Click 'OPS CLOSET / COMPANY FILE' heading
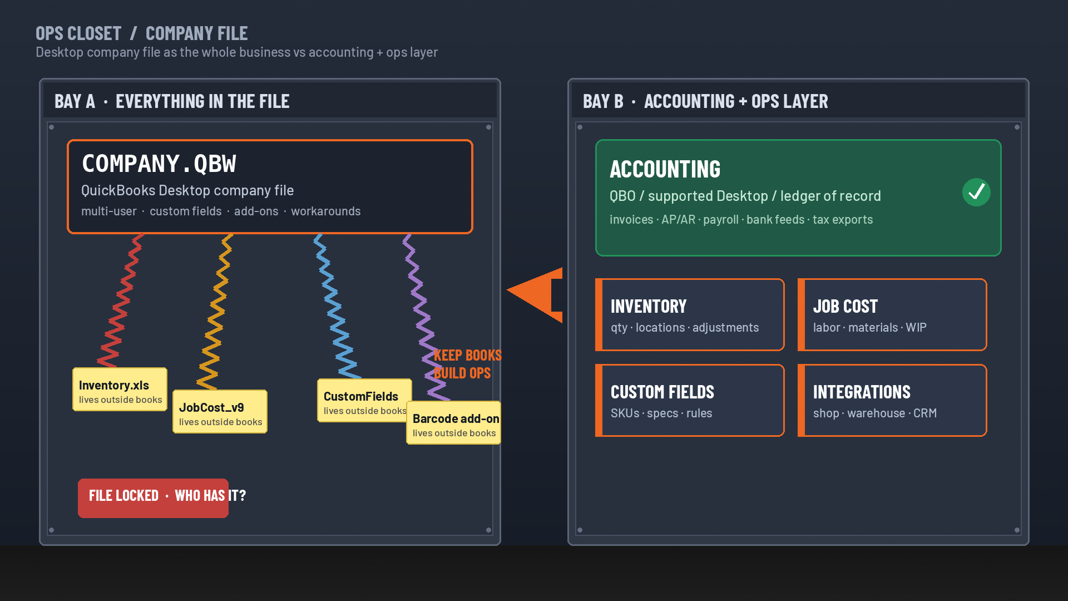This screenshot has height=601, width=1068. click(142, 33)
